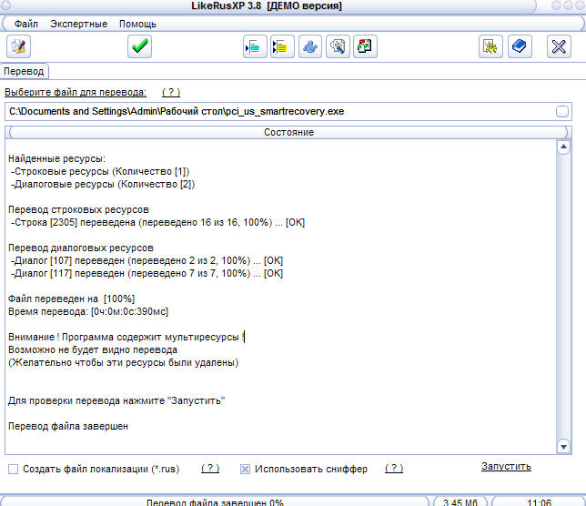The image size is (586, 506).
Task: Click the line 'Перевод файла завершен' in log
Action: 68,427
